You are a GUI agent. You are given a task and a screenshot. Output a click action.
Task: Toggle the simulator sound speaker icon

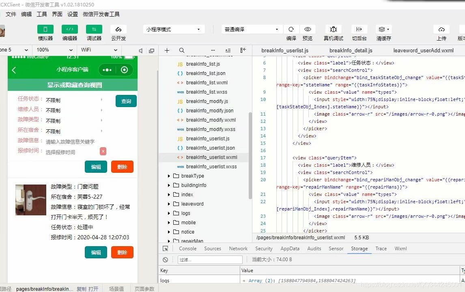(x=141, y=51)
